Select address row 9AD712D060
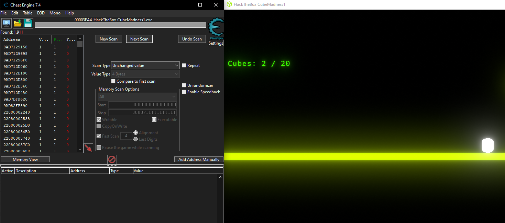This screenshot has width=505, height=223. click(39, 67)
